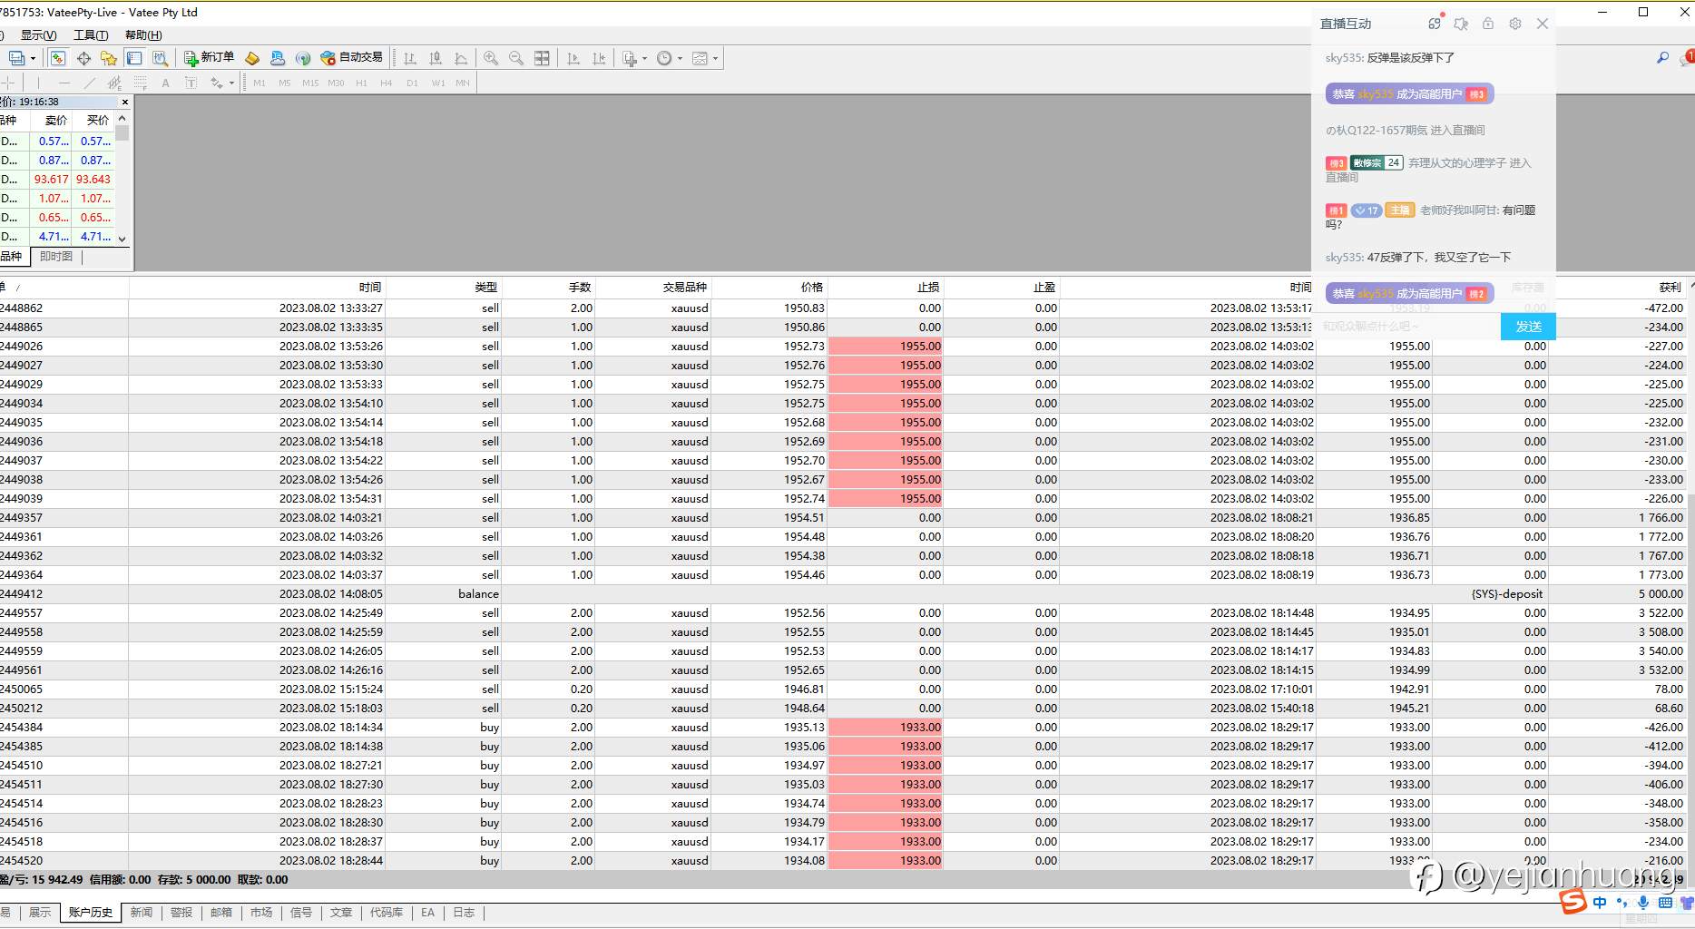Toggle the Market Watch panel icon
This screenshot has height=929, width=1695.
[58, 58]
